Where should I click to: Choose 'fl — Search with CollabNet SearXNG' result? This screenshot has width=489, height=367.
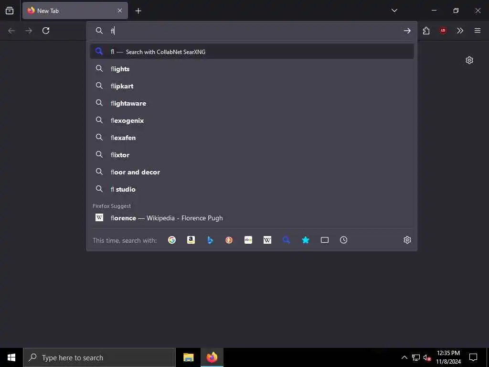(252, 52)
